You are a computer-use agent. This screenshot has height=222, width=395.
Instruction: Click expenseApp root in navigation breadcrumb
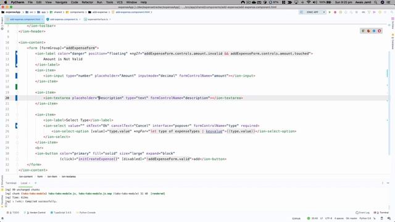click(x=11, y=12)
